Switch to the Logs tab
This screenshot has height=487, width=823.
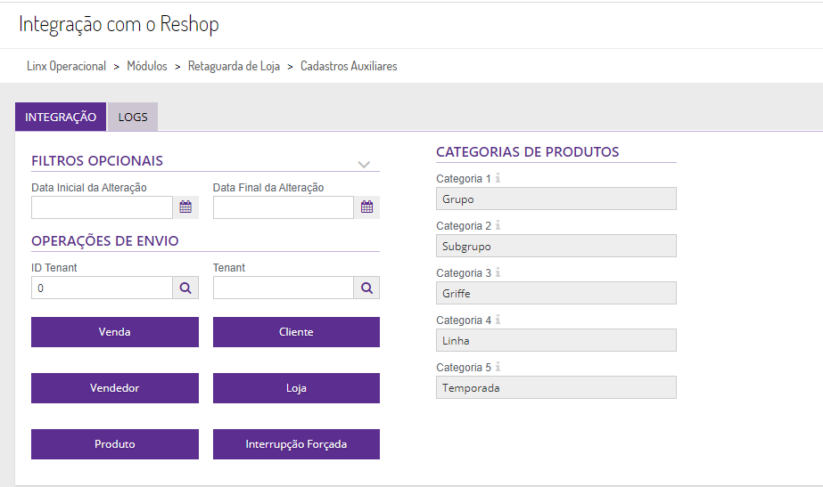pyautogui.click(x=133, y=118)
